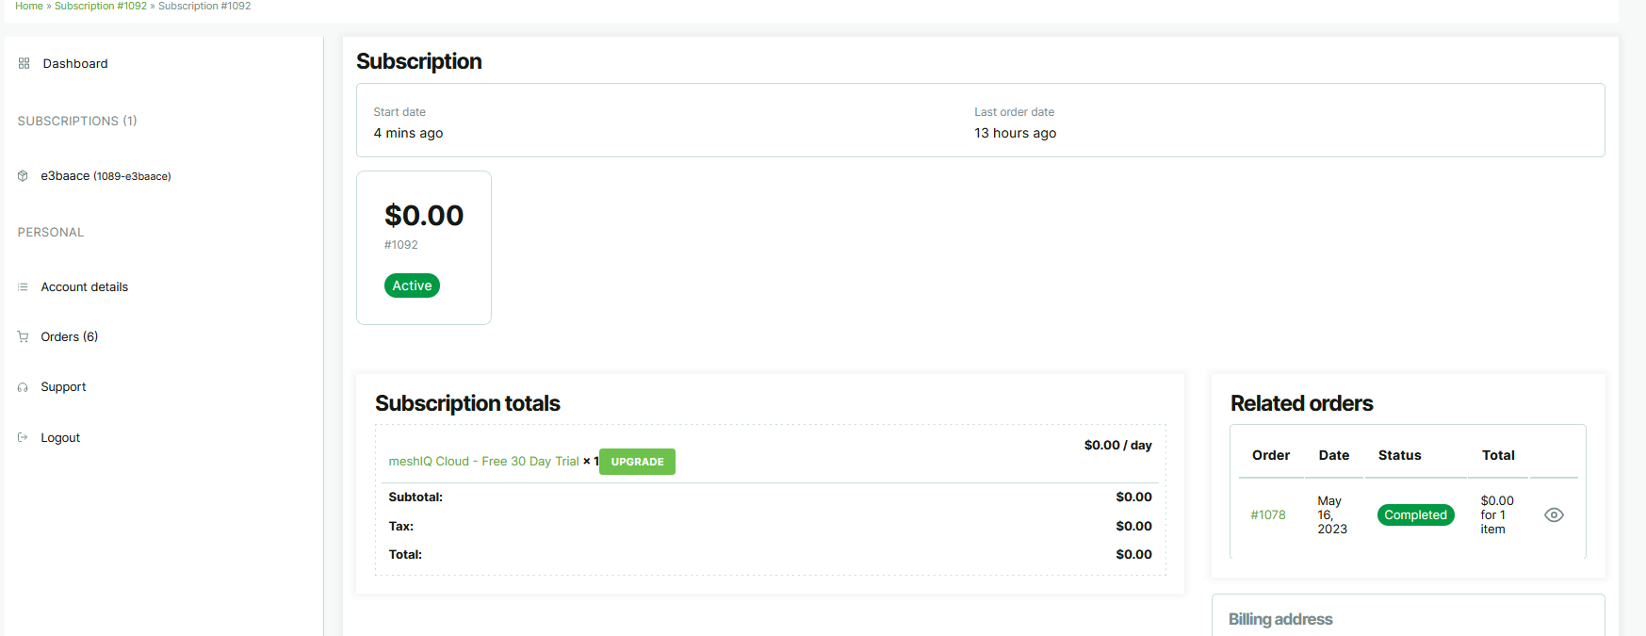Open Account details page

(84, 286)
